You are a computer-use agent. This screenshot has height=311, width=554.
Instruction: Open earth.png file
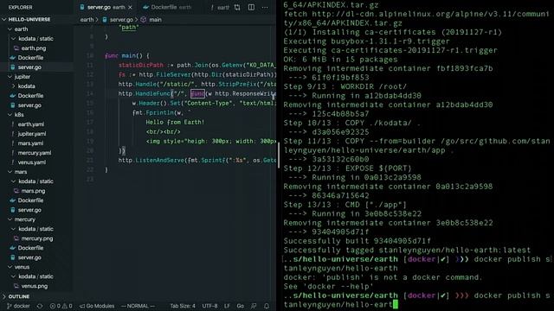(34, 48)
